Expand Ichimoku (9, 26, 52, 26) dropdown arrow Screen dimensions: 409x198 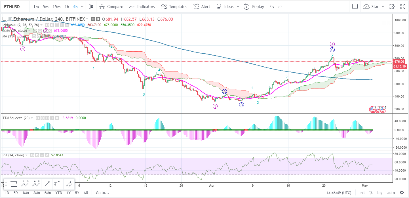[x=41, y=25]
